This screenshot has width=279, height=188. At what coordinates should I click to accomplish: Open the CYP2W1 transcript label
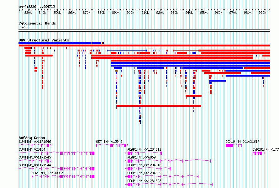click(x=266, y=149)
